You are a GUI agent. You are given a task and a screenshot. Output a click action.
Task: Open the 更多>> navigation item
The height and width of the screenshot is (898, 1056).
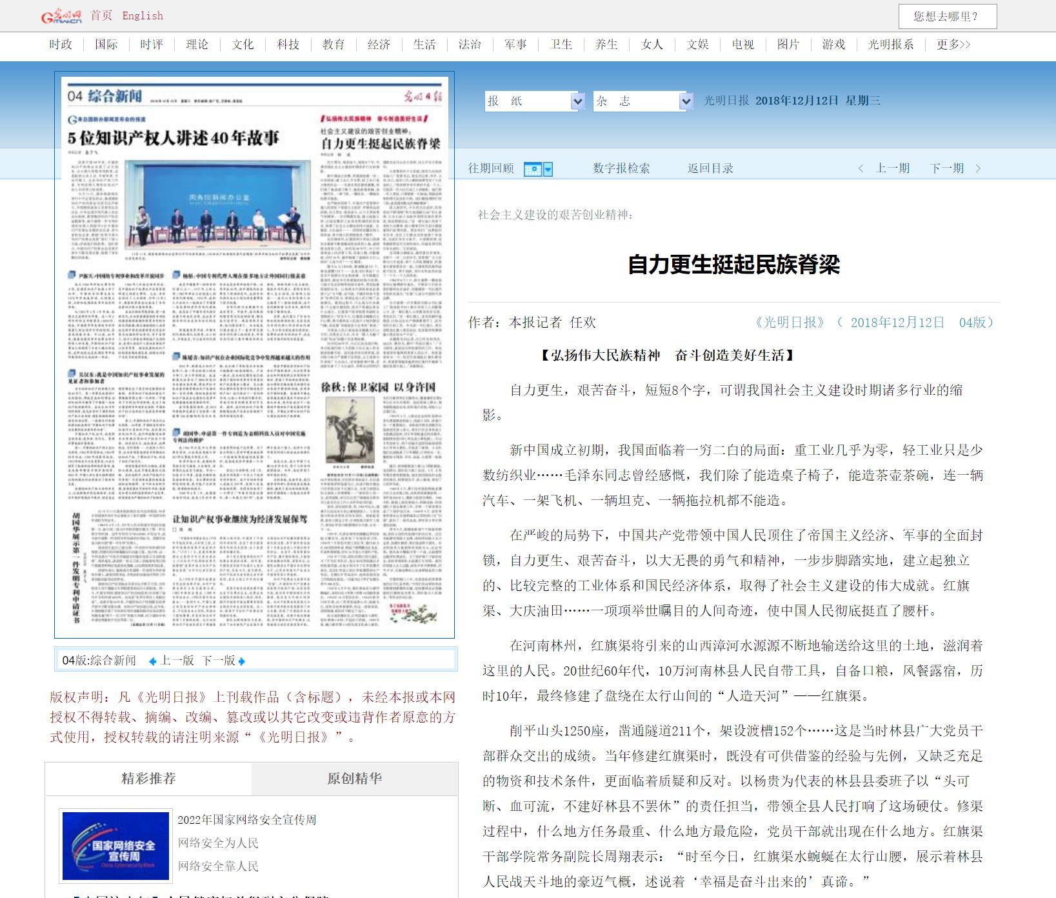pyautogui.click(x=948, y=45)
